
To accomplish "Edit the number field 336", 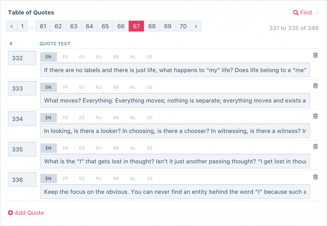I will [22, 180].
